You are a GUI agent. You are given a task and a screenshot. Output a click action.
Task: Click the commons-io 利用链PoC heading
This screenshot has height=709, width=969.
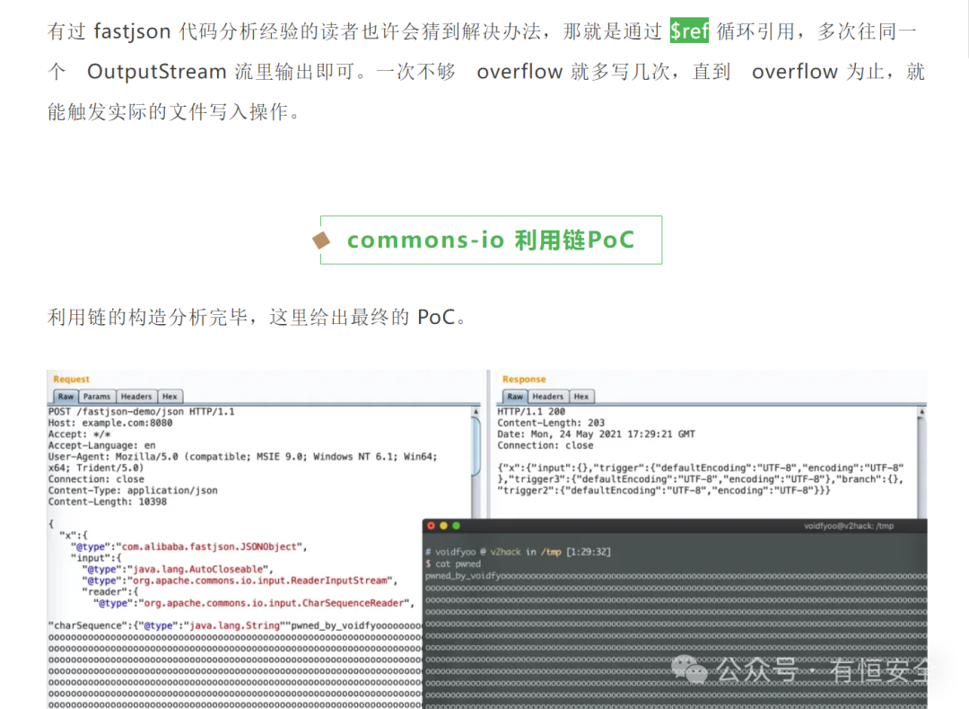tap(491, 240)
